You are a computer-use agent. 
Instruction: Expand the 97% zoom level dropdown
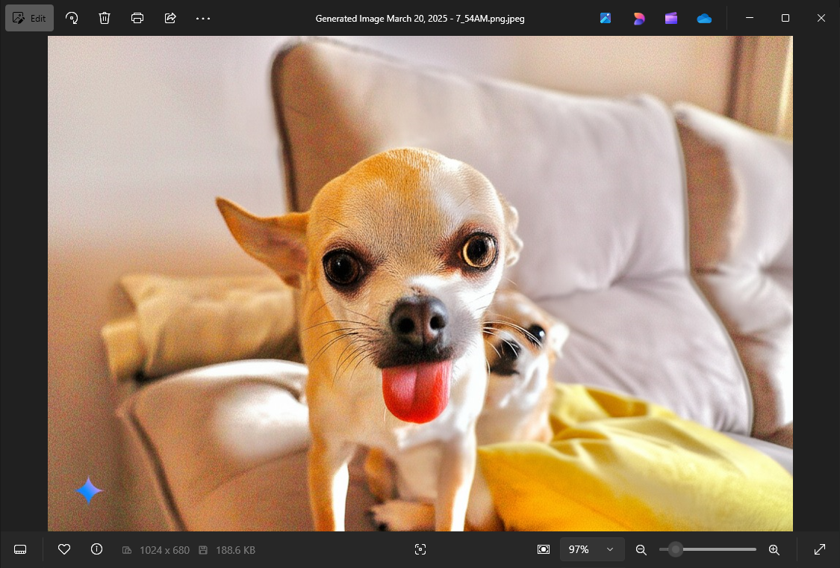click(x=592, y=549)
